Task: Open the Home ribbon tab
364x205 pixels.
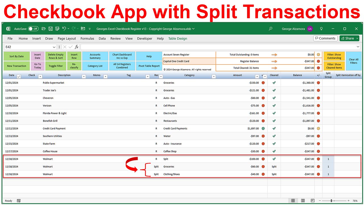Action: (23, 38)
